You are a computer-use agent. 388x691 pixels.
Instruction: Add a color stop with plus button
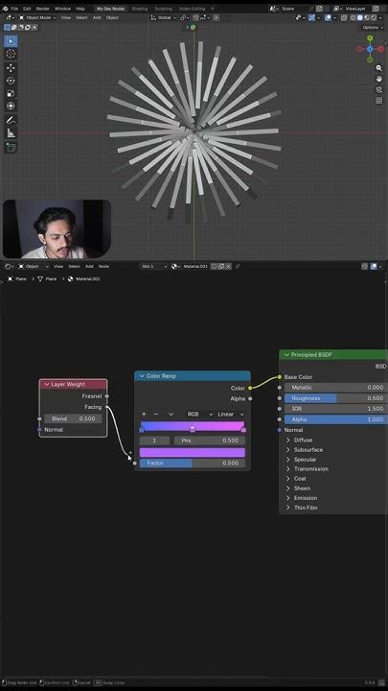pyautogui.click(x=144, y=415)
